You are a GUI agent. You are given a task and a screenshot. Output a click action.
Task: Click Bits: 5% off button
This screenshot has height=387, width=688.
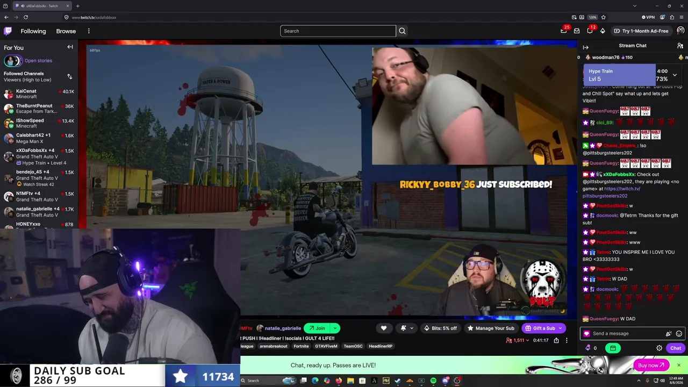click(x=441, y=328)
